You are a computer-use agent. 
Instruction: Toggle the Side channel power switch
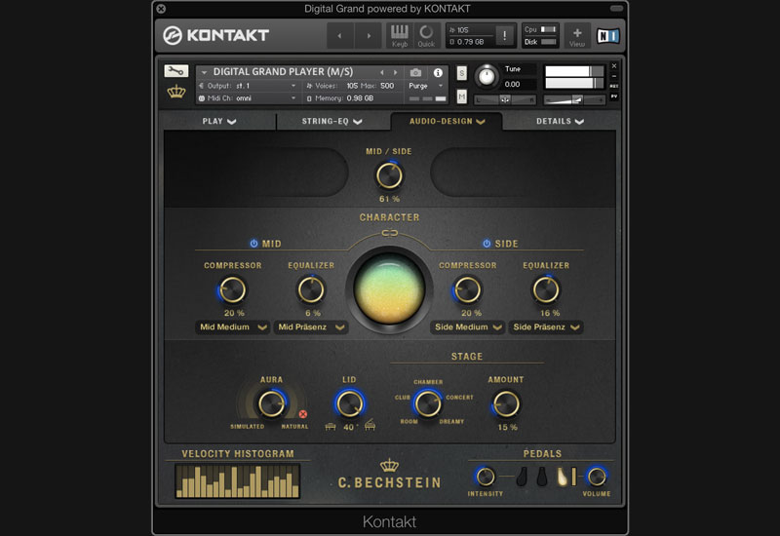point(487,244)
